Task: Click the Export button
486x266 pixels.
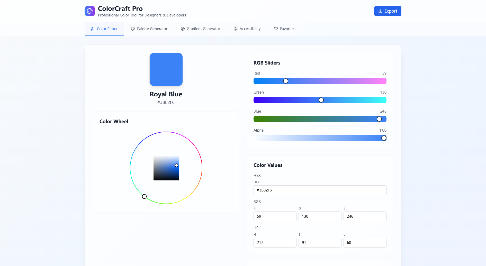Action: pyautogui.click(x=388, y=11)
